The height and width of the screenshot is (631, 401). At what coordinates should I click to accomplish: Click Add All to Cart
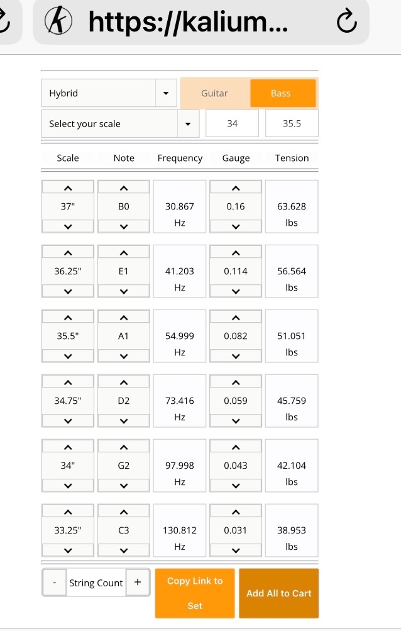(x=278, y=593)
